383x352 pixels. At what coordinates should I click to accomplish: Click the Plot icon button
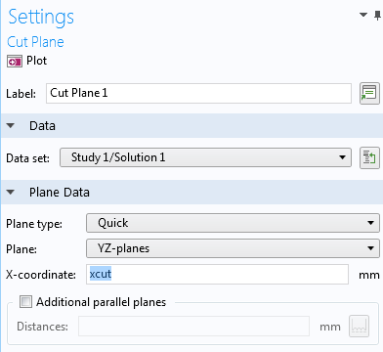(x=15, y=62)
